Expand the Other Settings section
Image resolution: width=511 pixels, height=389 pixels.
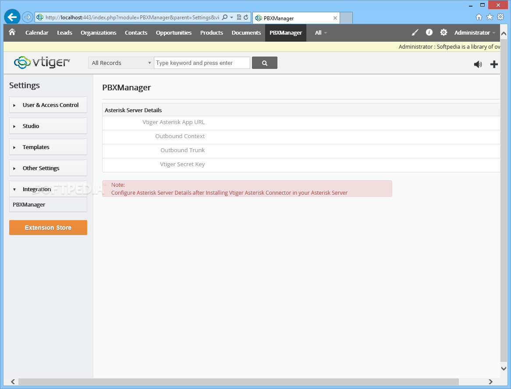pyautogui.click(x=48, y=168)
